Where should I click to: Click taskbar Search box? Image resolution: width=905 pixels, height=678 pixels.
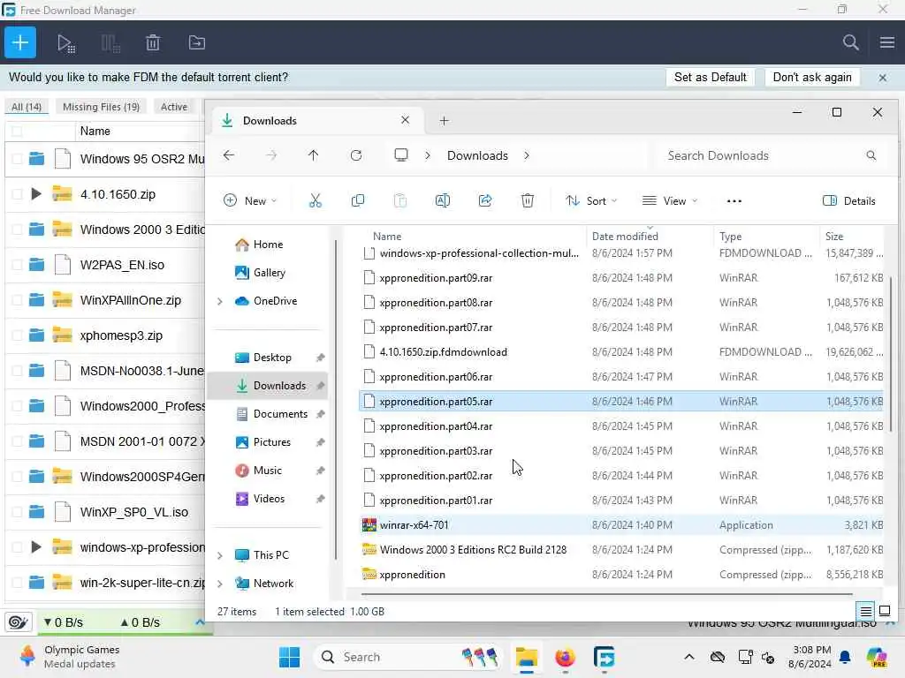click(408, 657)
